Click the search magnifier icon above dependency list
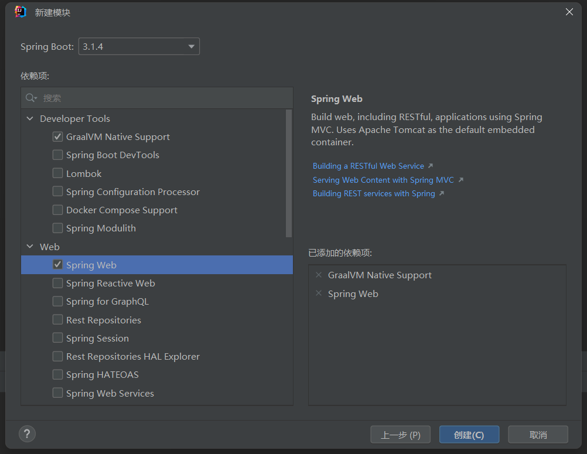The height and width of the screenshot is (454, 587). (30, 98)
